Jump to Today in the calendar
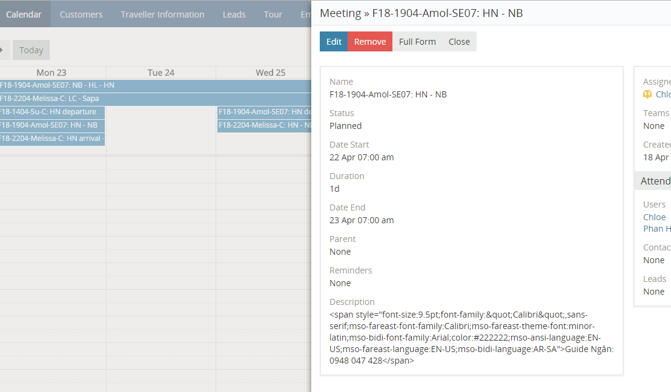This screenshot has width=671, height=392. click(x=31, y=50)
